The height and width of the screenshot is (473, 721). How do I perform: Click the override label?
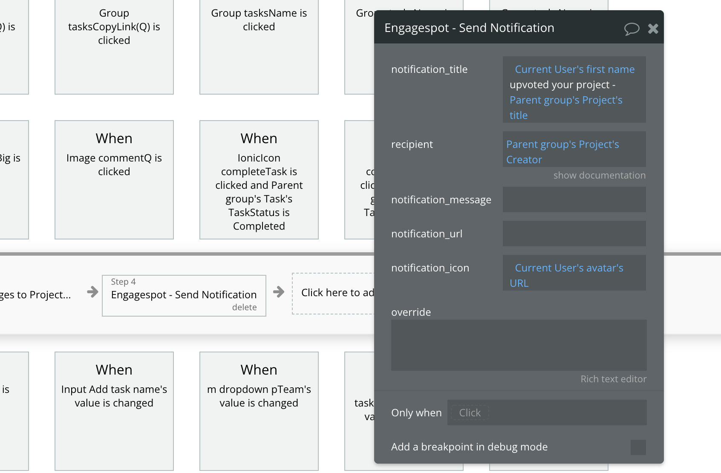[411, 312]
